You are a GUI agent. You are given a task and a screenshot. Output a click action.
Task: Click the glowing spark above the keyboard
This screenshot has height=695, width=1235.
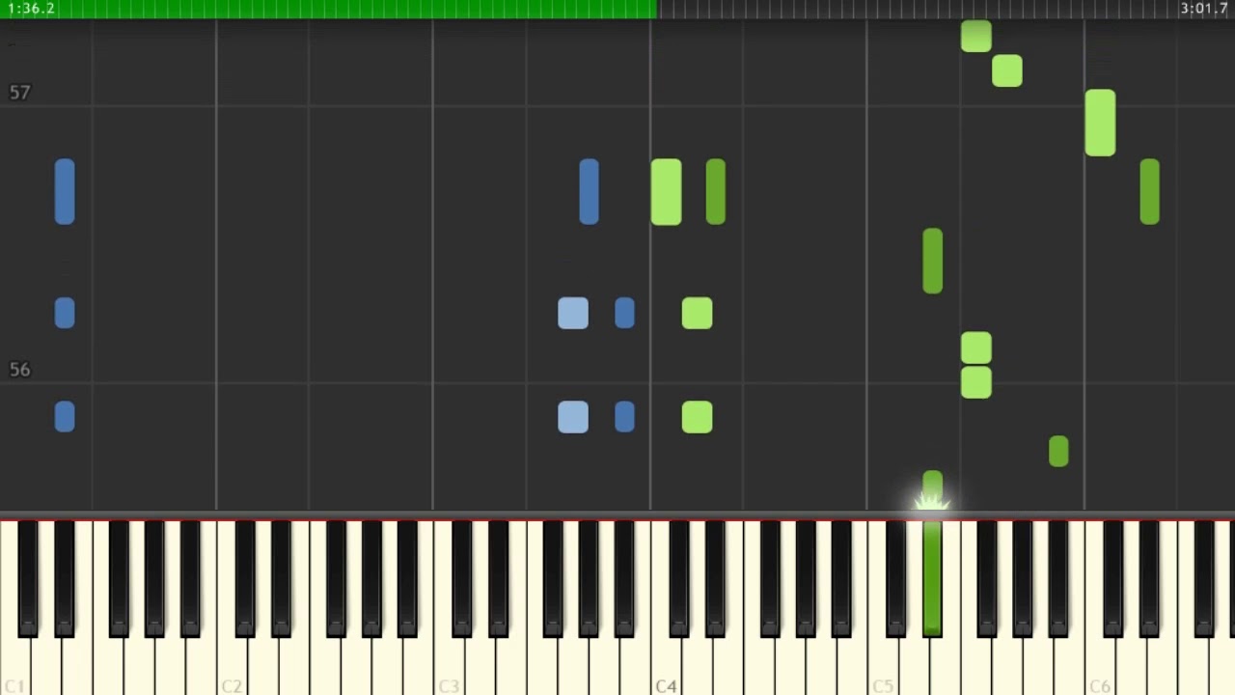point(932,502)
